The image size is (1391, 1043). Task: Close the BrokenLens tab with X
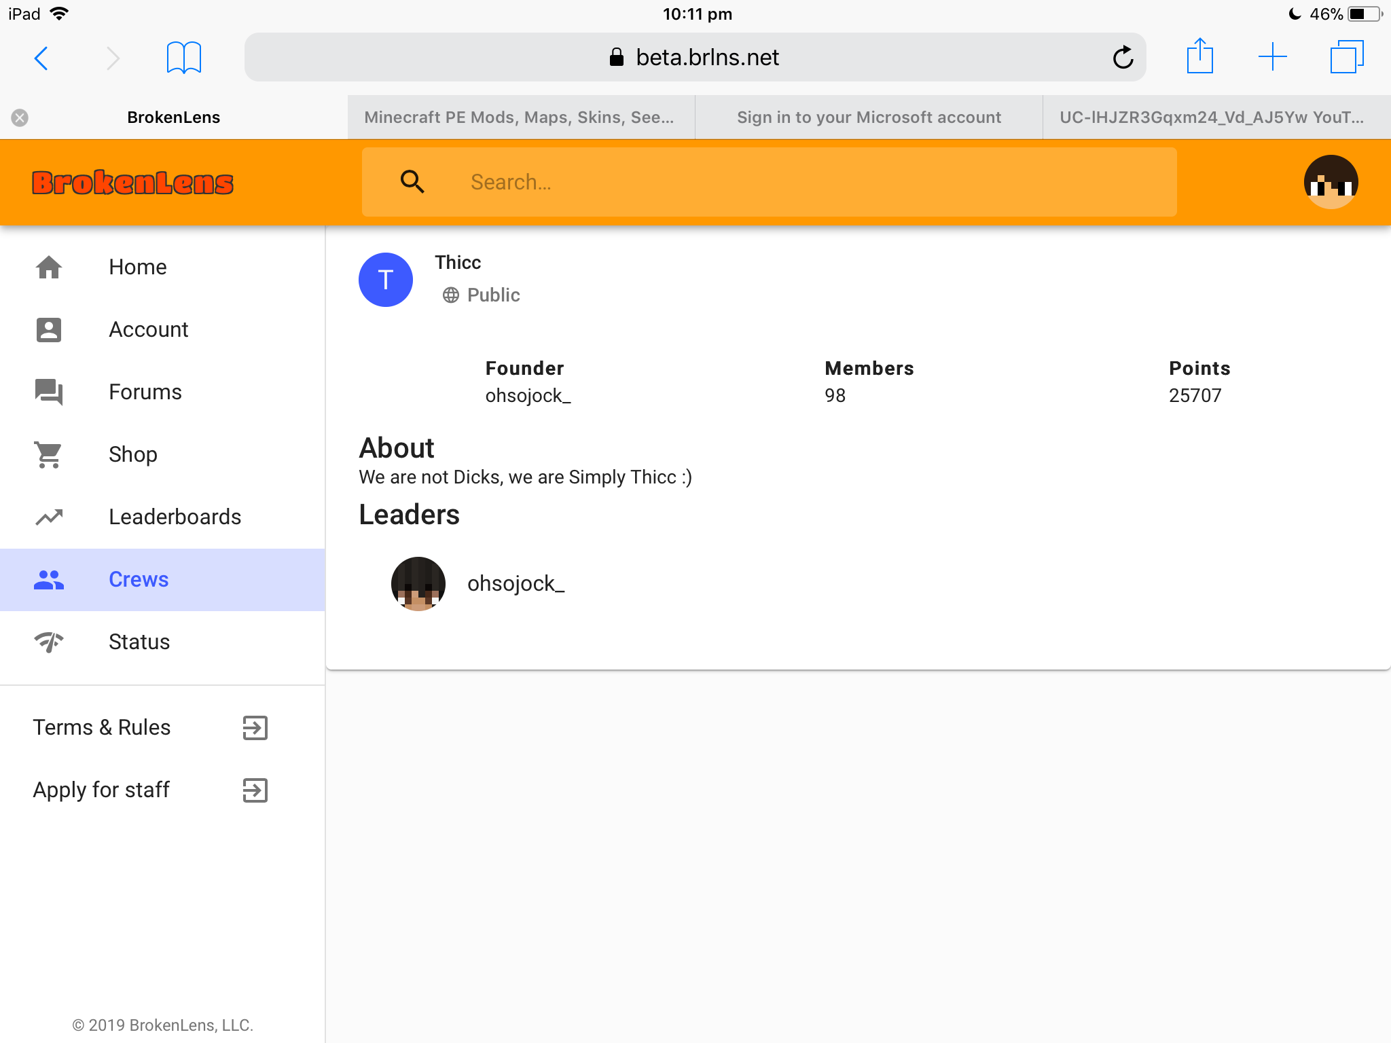point(20,117)
